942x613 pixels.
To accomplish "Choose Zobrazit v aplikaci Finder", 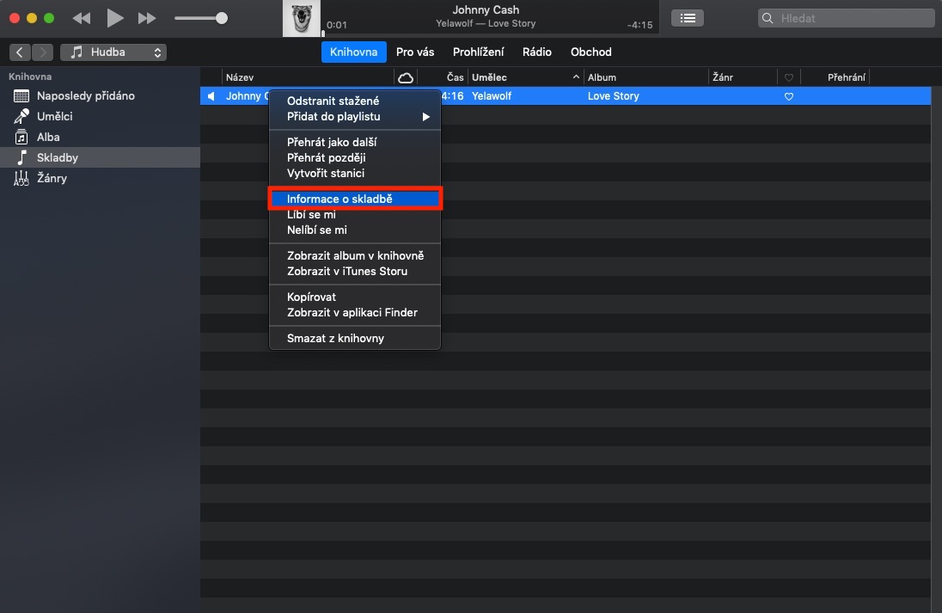I will (355, 312).
